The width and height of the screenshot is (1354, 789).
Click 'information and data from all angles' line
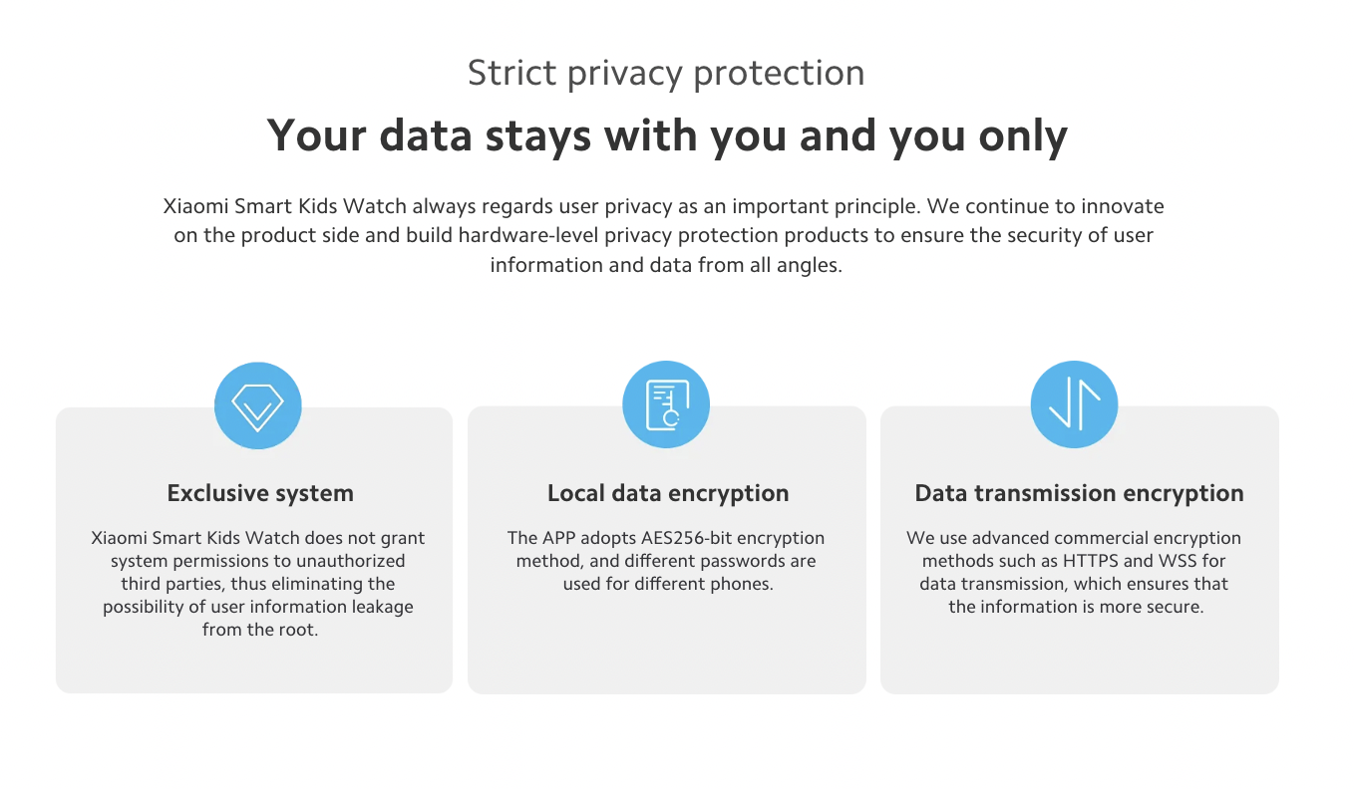(x=666, y=266)
